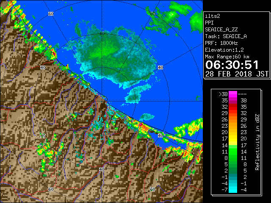Click the radar center crosshair intersection
This screenshot has height=203, width=271.
coord(102,101)
